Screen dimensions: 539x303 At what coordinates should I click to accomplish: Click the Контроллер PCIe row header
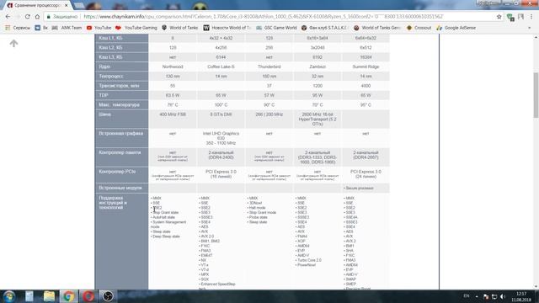point(121,175)
